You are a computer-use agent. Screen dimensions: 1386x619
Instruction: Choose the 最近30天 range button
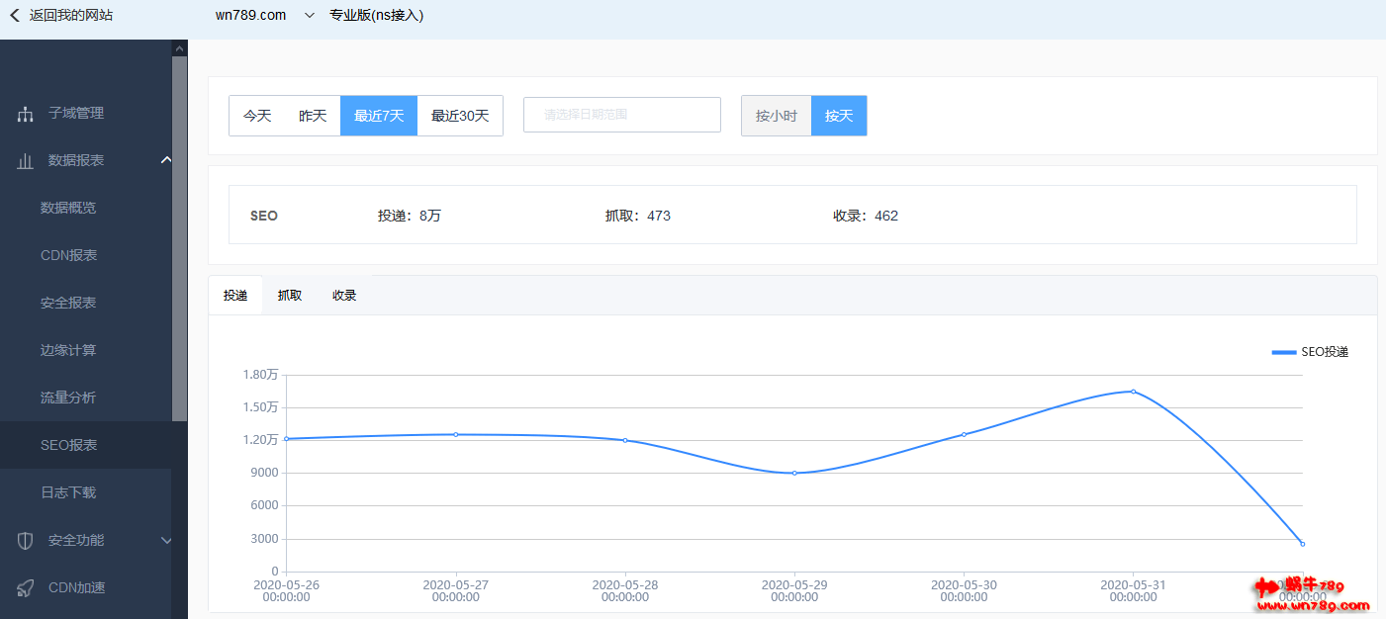[x=460, y=116]
